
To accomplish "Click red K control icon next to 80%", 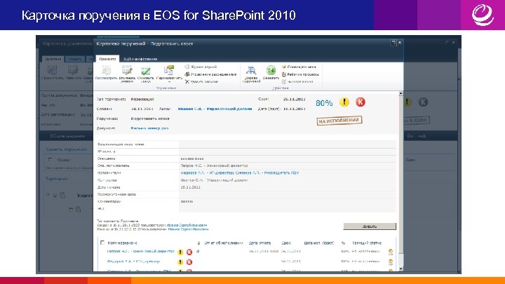I will coord(361,102).
